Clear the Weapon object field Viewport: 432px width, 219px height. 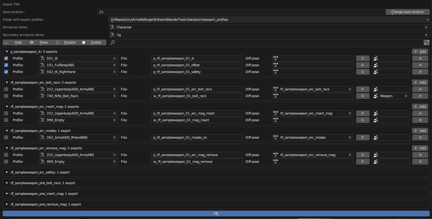tap(406, 96)
